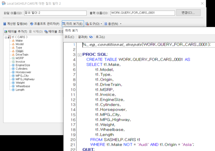215x151 pixels.
Task: Collapse the t1 (CARS) tree node
Action: 6,37
